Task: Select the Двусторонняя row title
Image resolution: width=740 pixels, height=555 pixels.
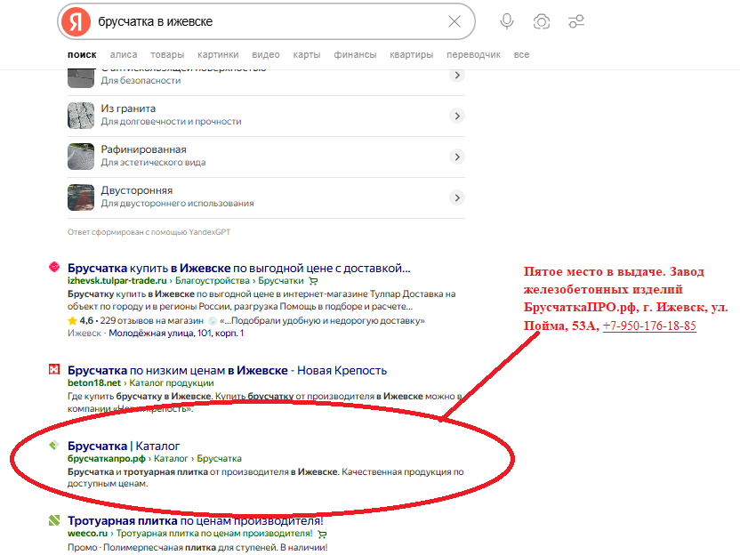Action: (136, 190)
